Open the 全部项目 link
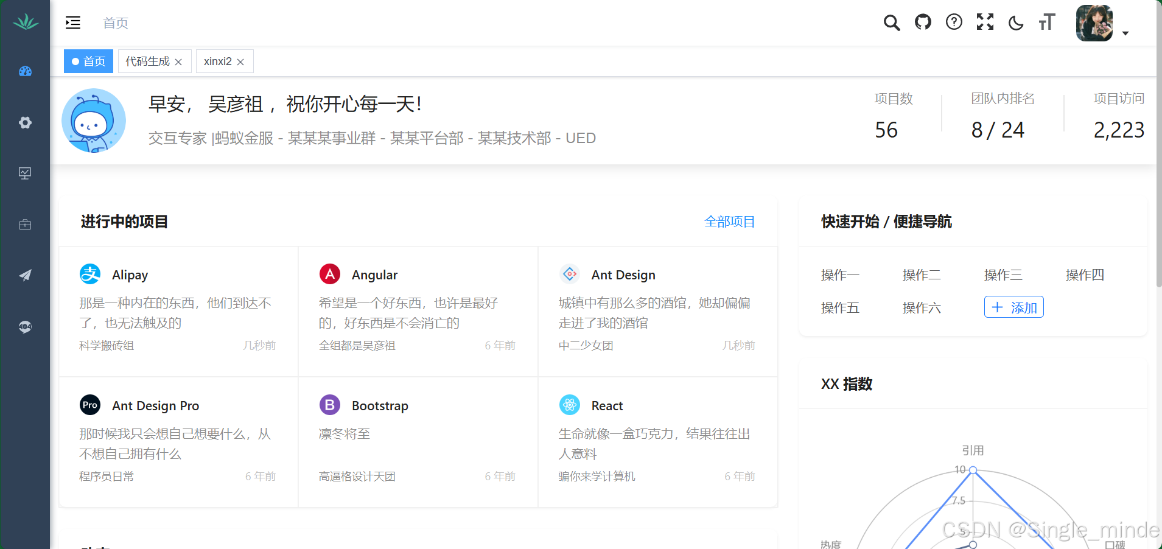Viewport: 1162px width, 549px height. (729, 222)
